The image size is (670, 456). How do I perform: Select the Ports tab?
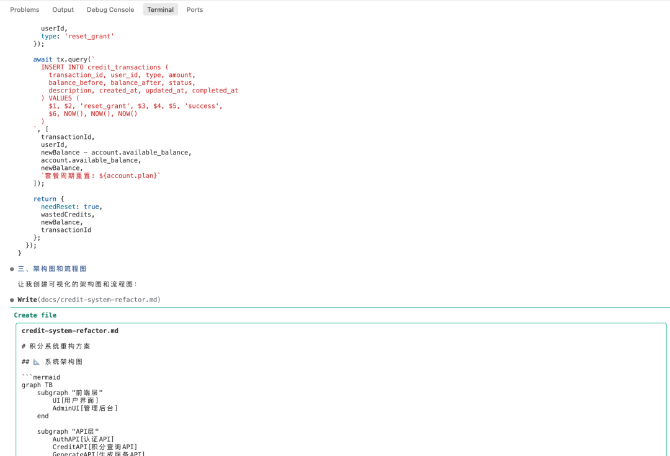point(194,9)
